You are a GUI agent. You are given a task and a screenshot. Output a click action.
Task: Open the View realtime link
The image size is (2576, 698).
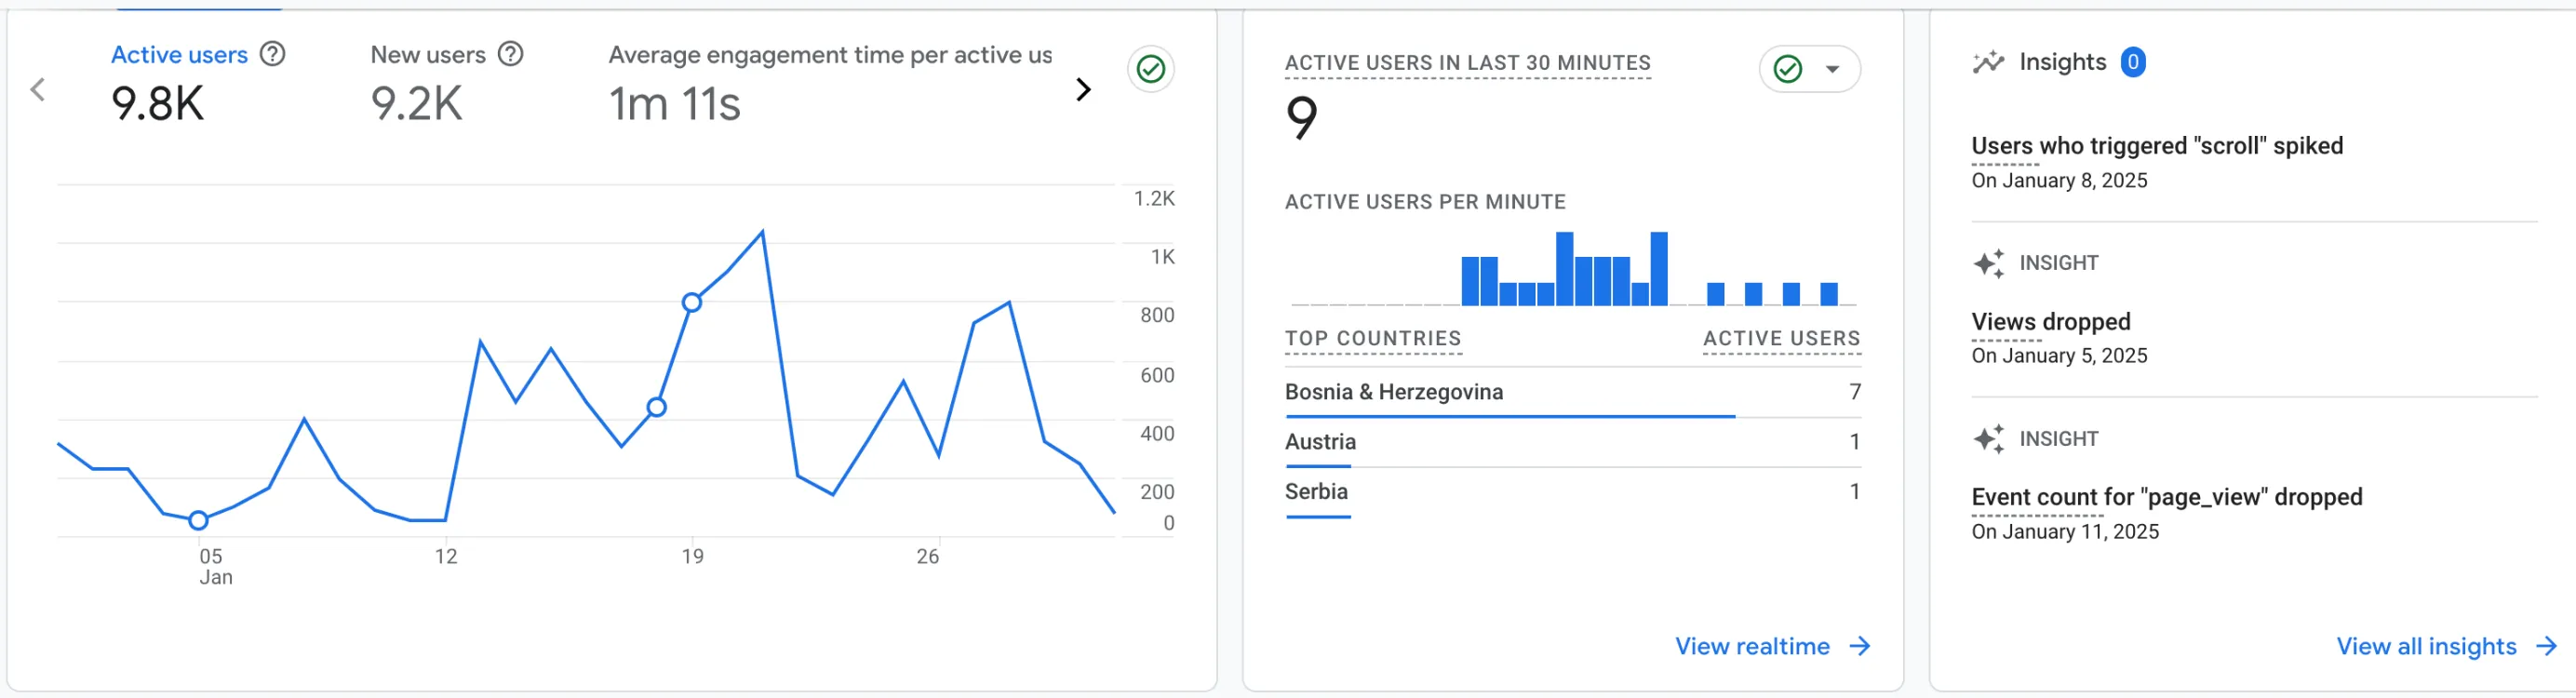[x=1751, y=646]
